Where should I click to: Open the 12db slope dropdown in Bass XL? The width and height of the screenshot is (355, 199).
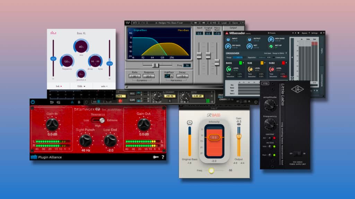pos(81,86)
